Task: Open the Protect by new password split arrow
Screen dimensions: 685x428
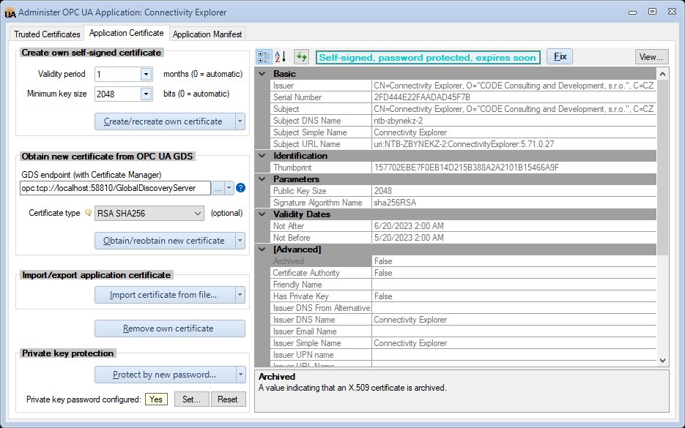Action: (x=240, y=375)
